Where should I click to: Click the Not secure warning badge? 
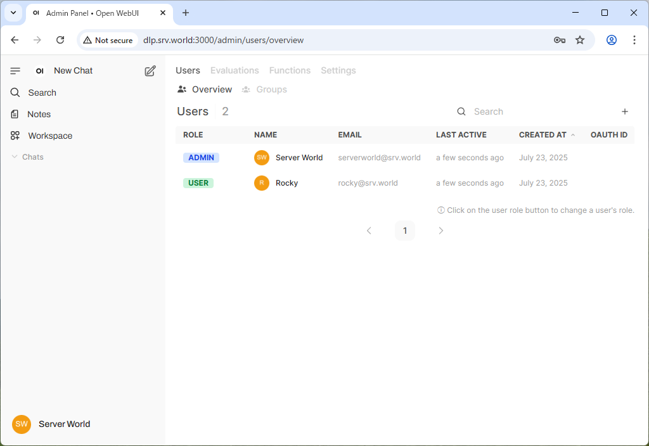coord(108,40)
